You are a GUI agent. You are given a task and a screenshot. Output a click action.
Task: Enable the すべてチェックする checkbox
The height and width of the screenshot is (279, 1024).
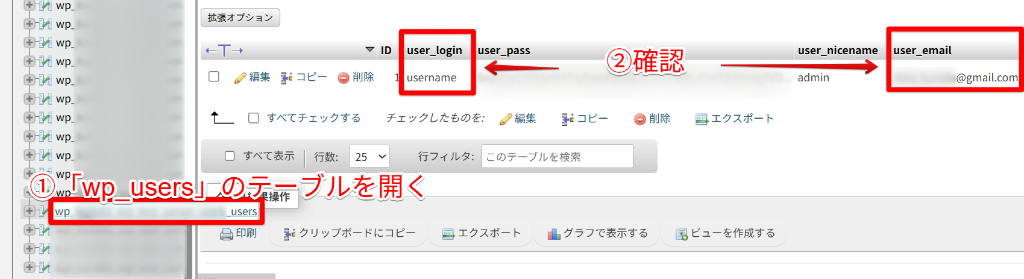(x=254, y=118)
